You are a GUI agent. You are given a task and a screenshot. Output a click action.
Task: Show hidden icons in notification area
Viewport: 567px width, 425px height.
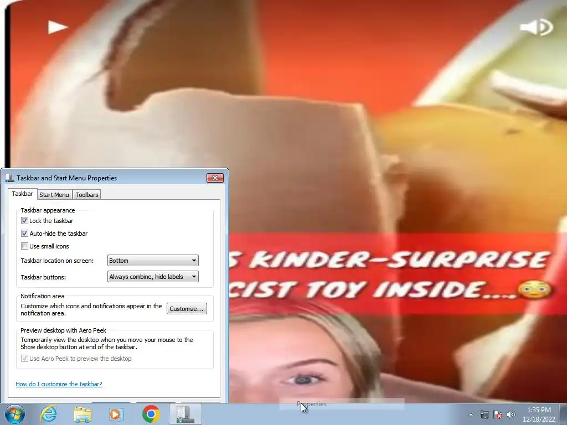pos(471,414)
